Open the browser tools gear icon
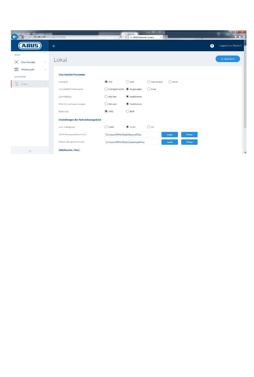The image size is (254, 377). (x=244, y=37)
